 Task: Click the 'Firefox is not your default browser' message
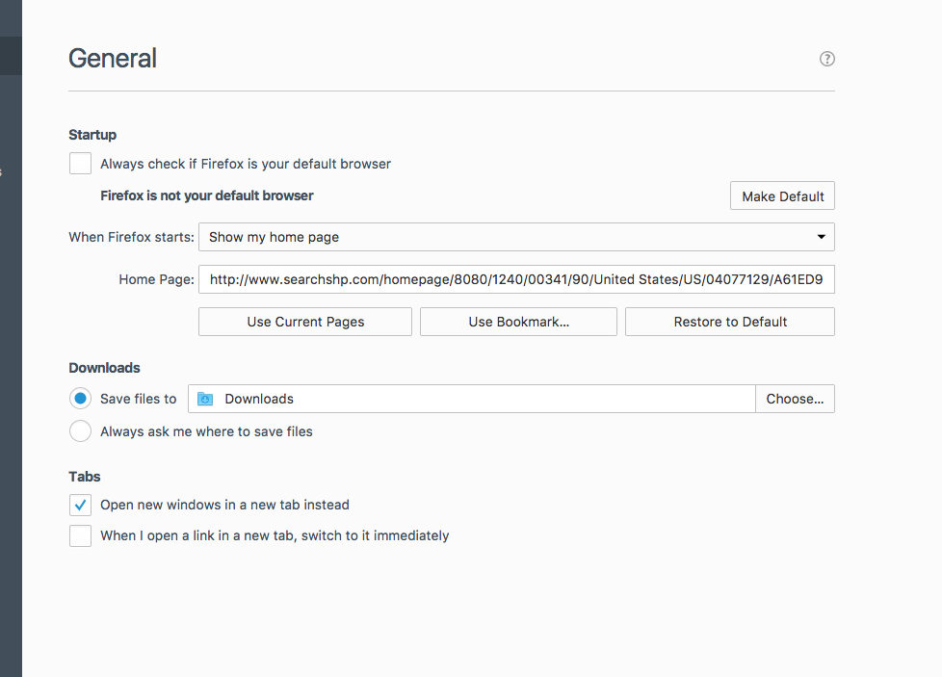(207, 195)
